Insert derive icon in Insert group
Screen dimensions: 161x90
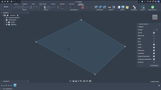pyautogui.click(x=119, y=7)
